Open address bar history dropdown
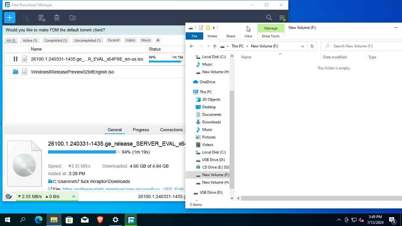 (x=302, y=46)
